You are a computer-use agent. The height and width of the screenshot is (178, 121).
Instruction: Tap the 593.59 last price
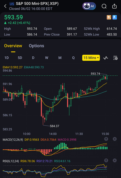(x=14, y=17)
